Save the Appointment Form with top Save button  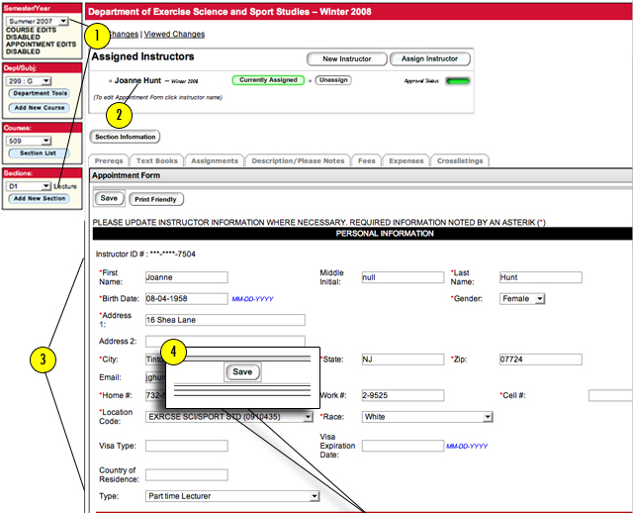click(x=109, y=198)
